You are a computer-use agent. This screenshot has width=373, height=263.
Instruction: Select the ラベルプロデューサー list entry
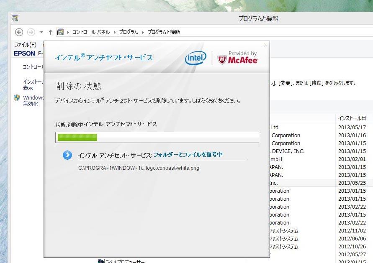tap(125, 261)
